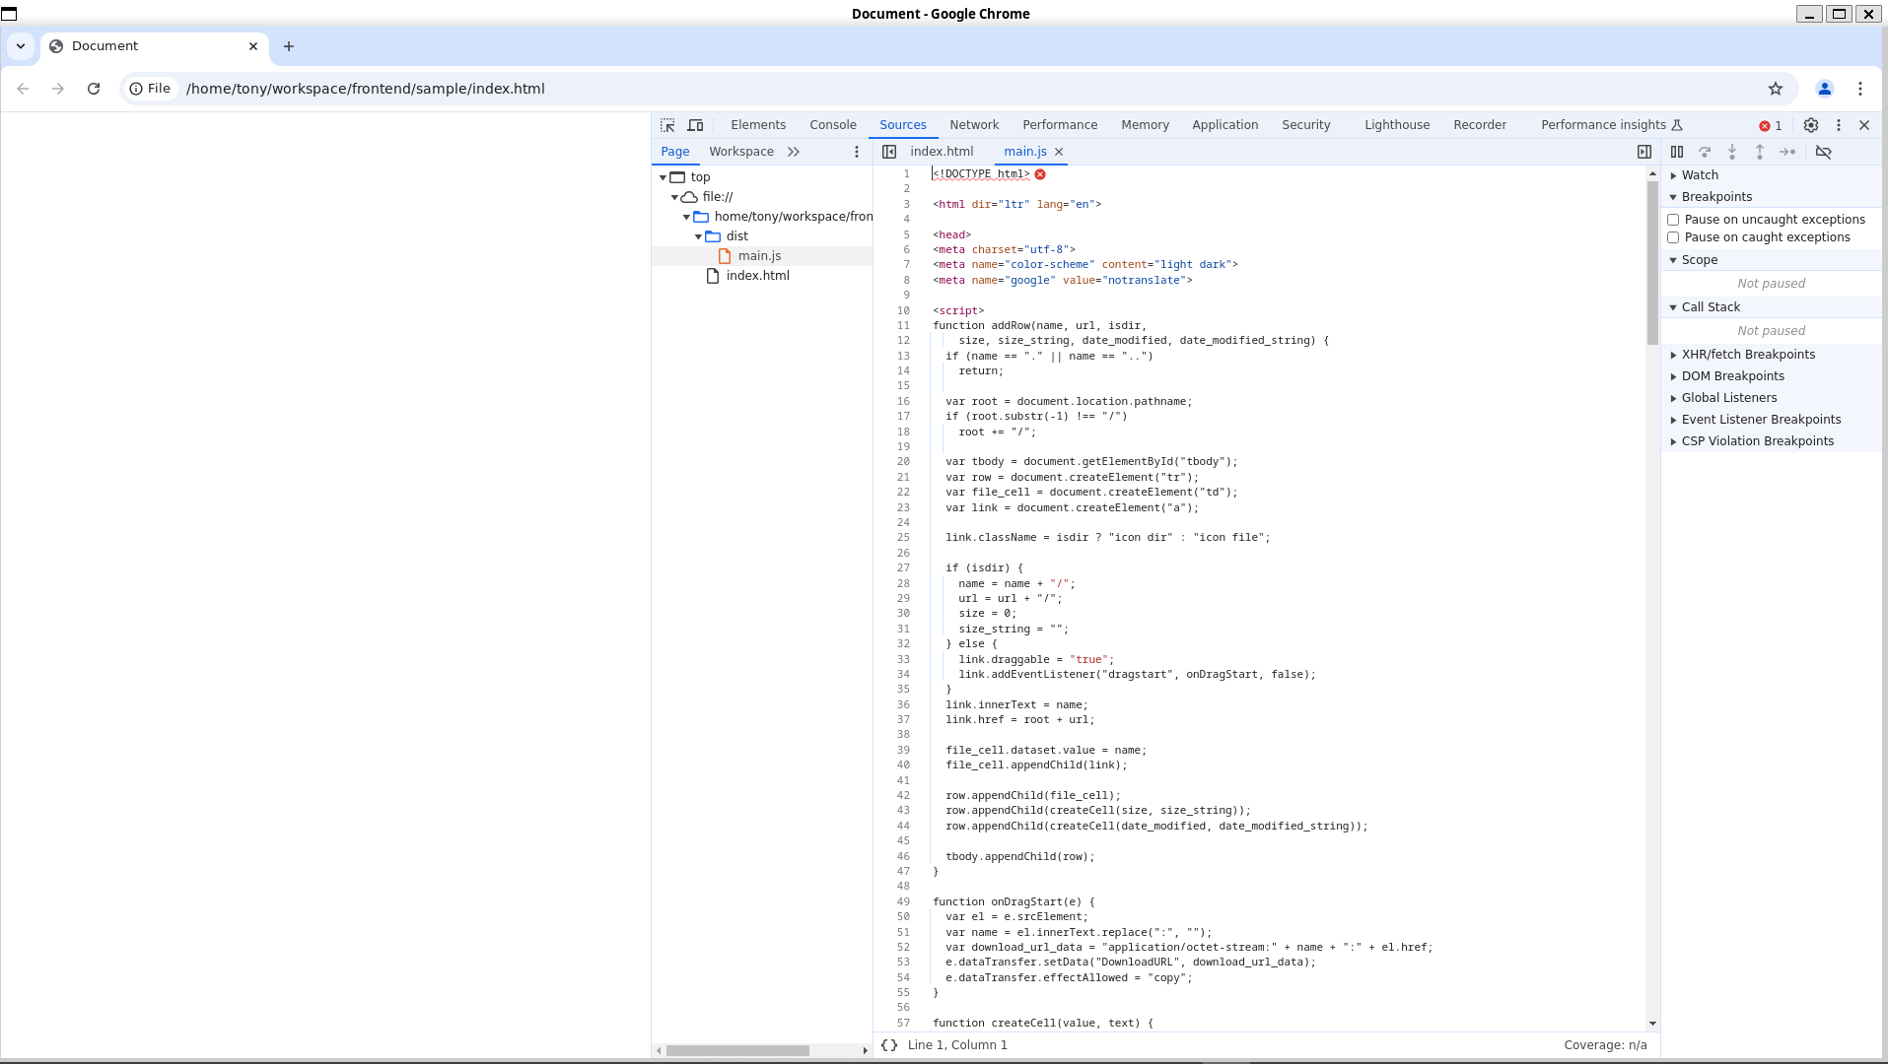Click the editor vertical scrollbar thumb
Screen dimensions: 1888x1064
(x=1652, y=262)
